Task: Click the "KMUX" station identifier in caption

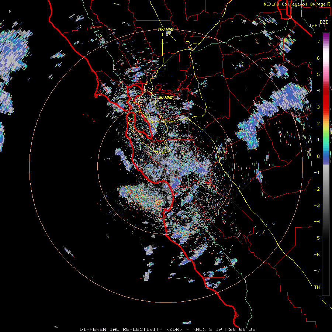Action: click(x=200, y=329)
